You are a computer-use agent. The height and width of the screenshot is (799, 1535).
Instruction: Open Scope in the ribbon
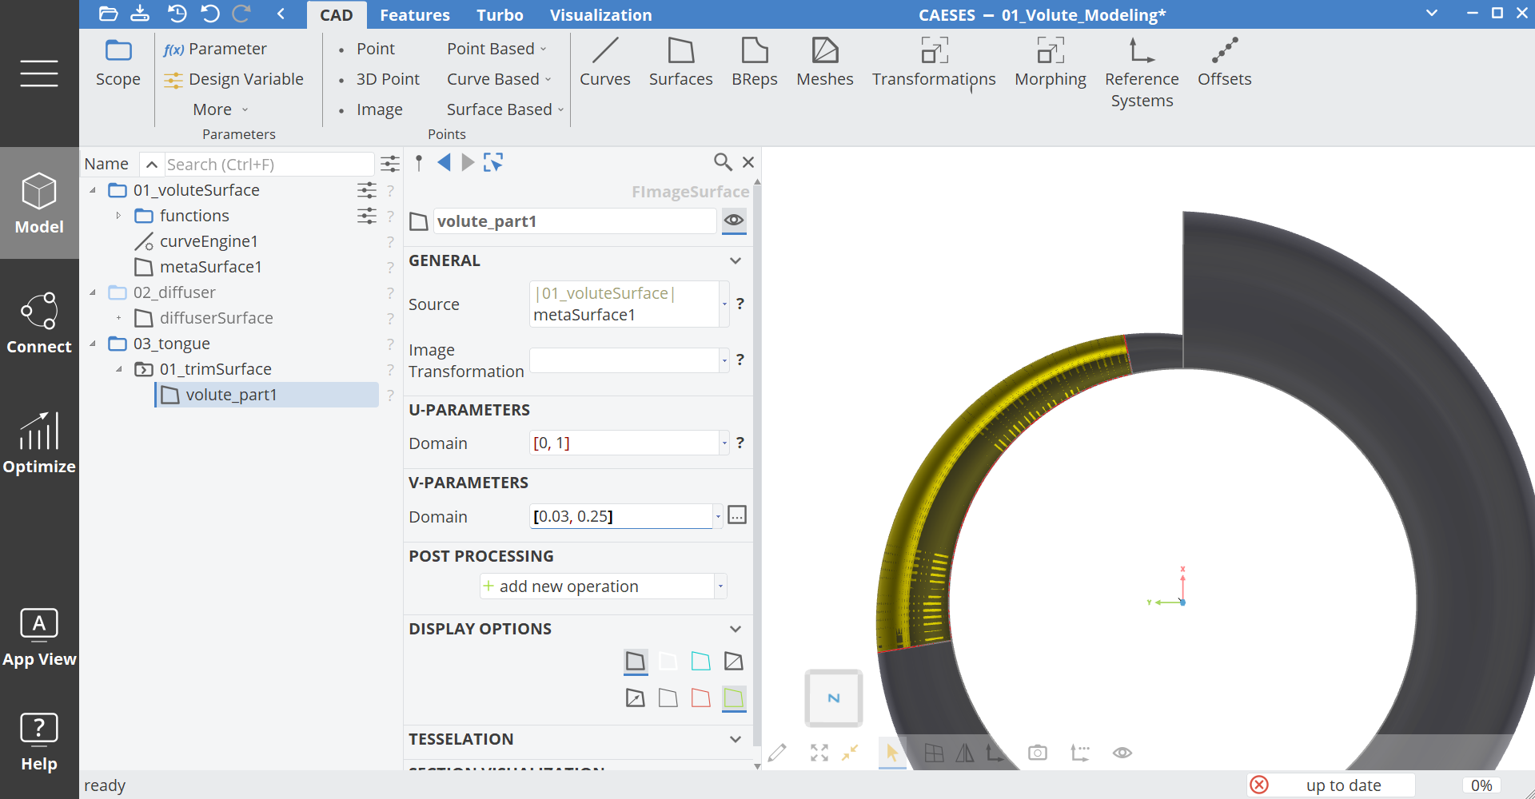click(118, 63)
